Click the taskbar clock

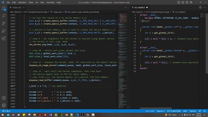tap(199, 115)
